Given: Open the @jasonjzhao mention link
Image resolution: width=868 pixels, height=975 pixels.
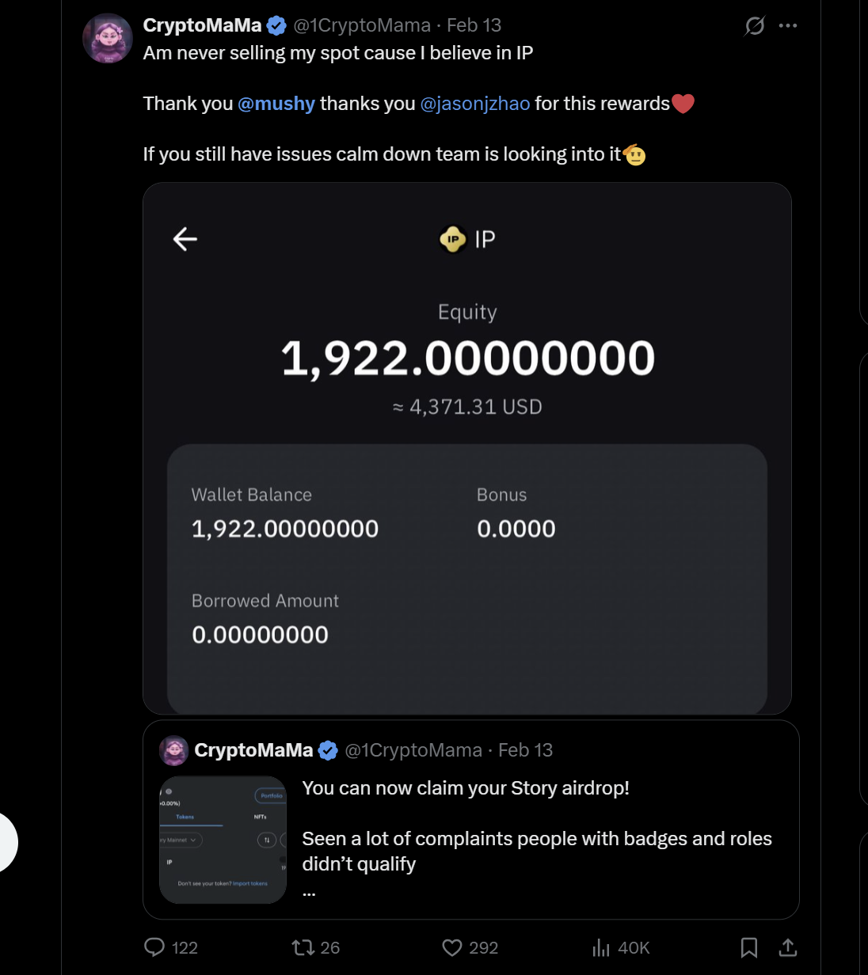Looking at the screenshot, I should pos(475,104).
